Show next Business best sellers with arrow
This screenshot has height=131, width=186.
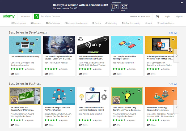177,107
